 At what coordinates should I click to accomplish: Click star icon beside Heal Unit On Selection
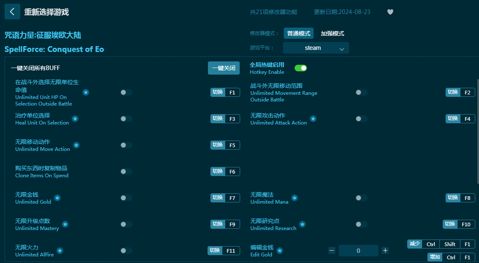[75, 119]
